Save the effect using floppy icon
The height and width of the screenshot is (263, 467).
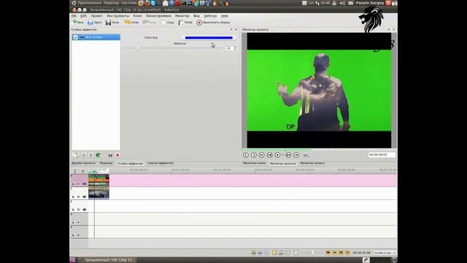tap(110, 155)
